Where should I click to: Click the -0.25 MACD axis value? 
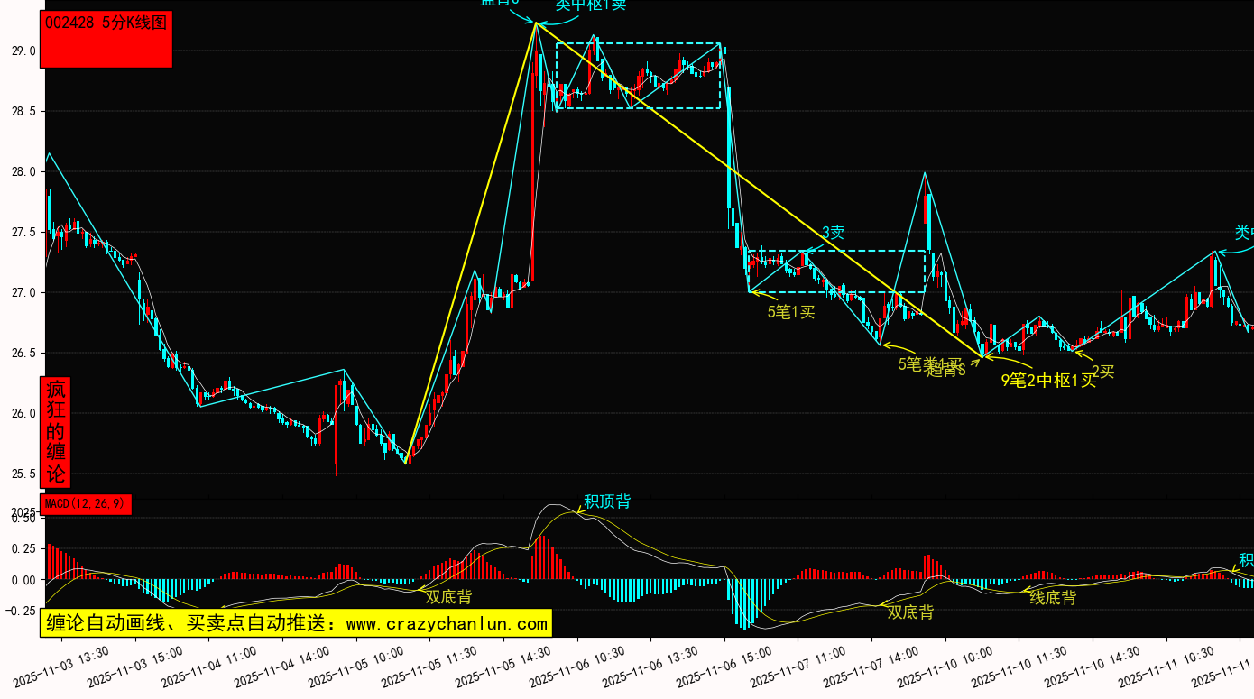19,612
